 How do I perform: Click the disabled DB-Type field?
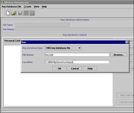42,25
